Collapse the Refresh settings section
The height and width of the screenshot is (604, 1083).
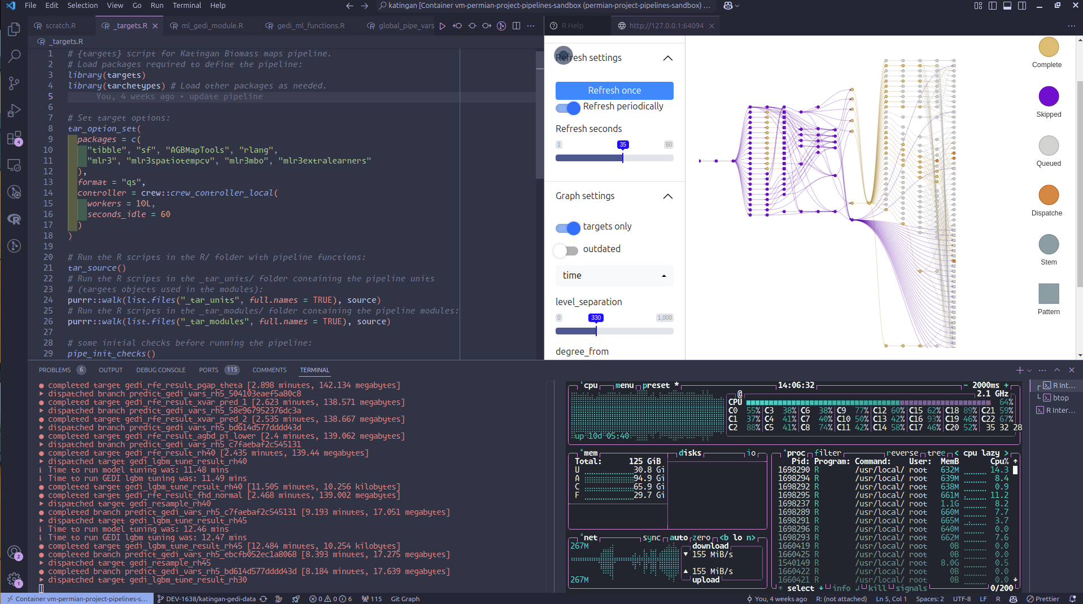coord(667,58)
